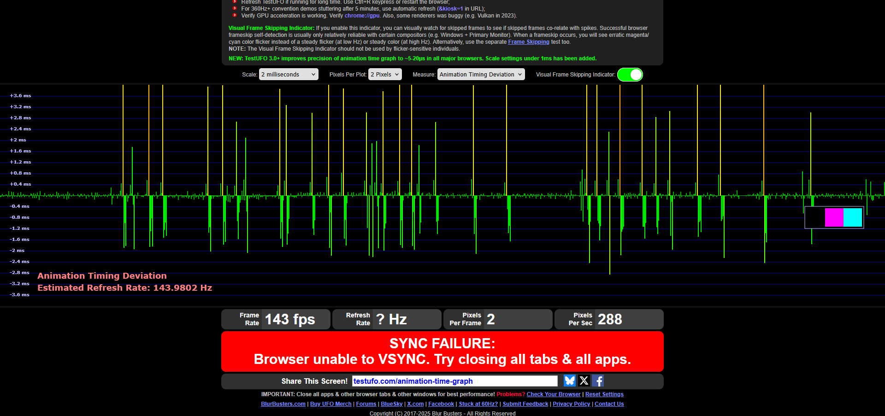The width and height of the screenshot is (885, 416).
Task: Share on Facebook via the f icon
Action: (x=598, y=381)
